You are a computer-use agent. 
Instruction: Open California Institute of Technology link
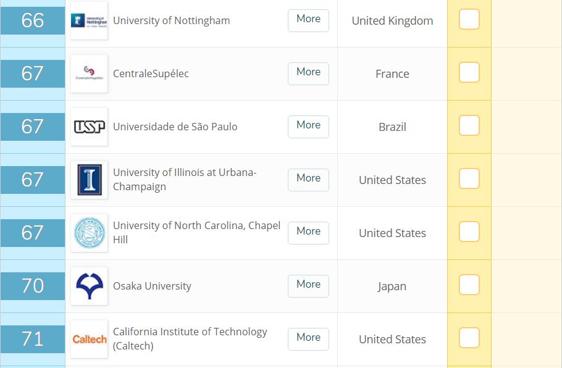tap(190, 338)
